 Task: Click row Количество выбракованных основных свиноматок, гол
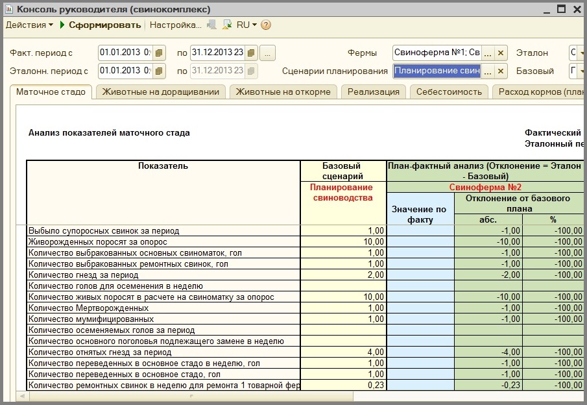[163, 253]
